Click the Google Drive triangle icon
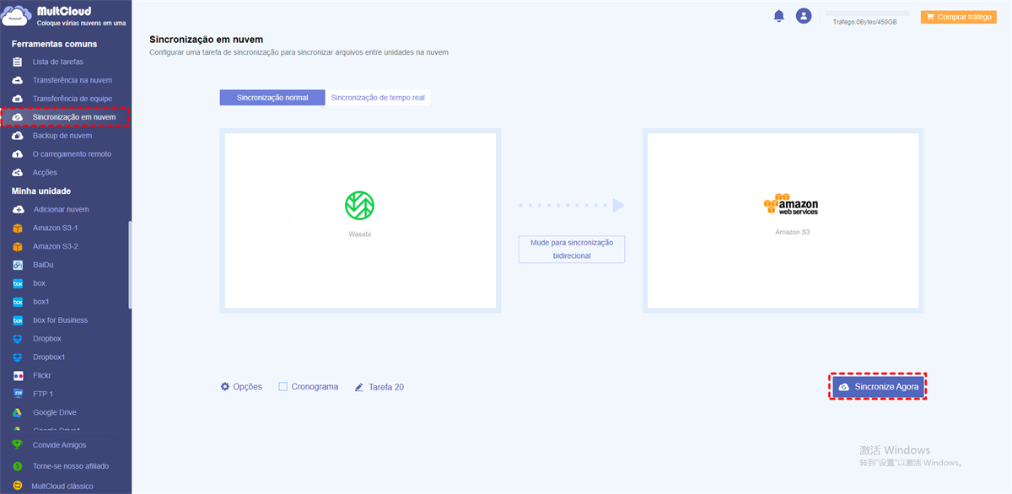The image size is (1012, 494). pos(18,412)
